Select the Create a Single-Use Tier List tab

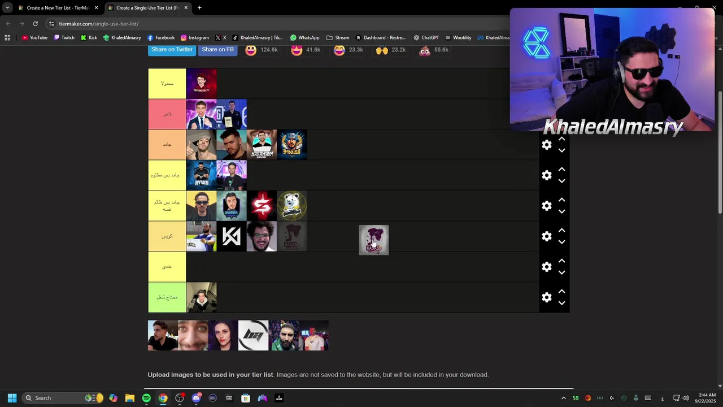click(147, 8)
